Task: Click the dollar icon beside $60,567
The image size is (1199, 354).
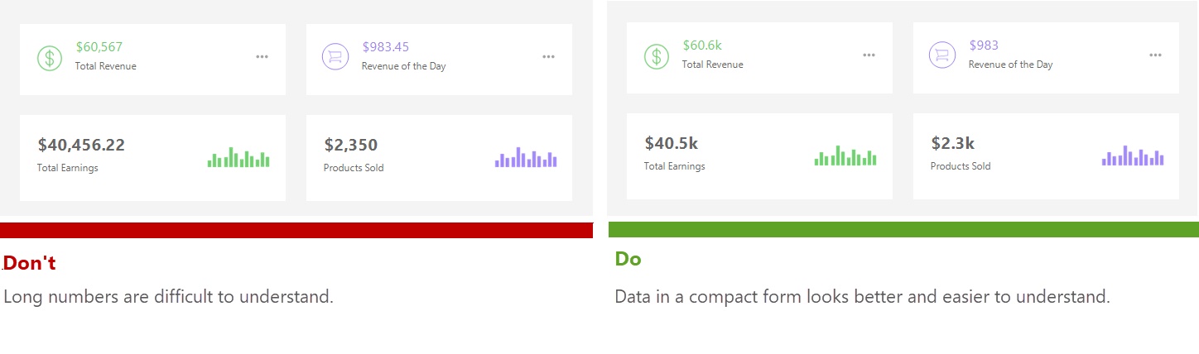Action: click(x=50, y=58)
